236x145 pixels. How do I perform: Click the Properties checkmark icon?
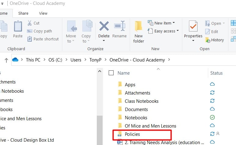193,26
